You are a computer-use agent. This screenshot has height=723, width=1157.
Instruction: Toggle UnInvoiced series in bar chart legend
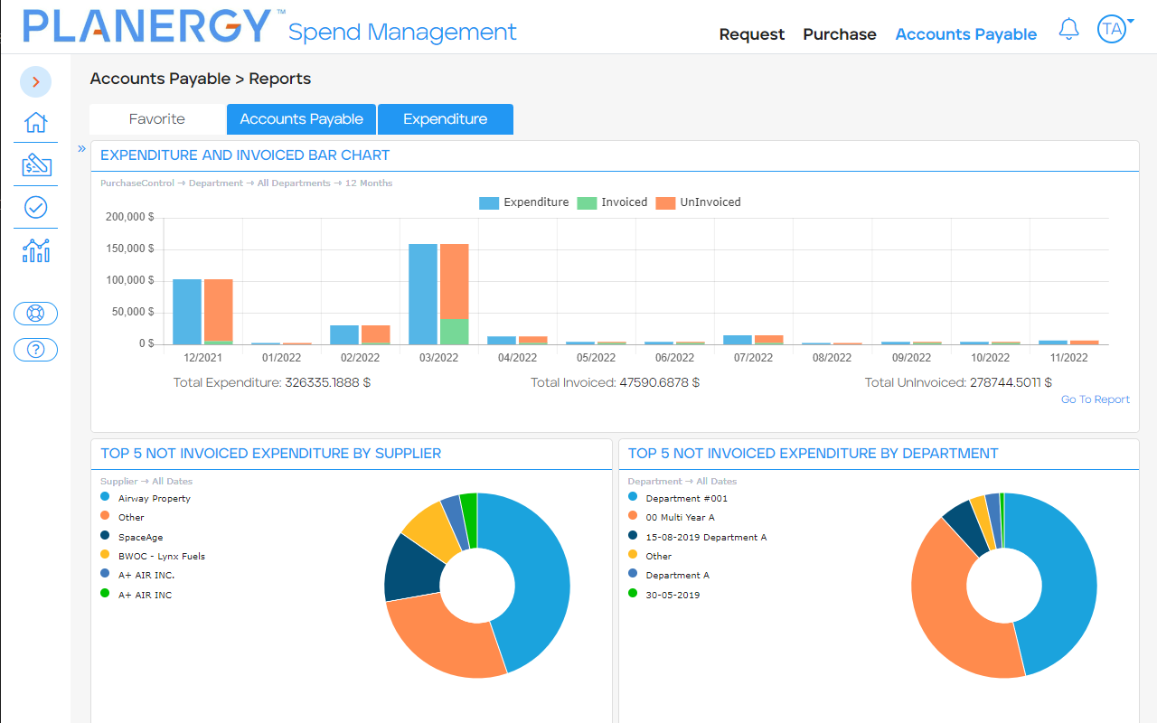(x=698, y=202)
